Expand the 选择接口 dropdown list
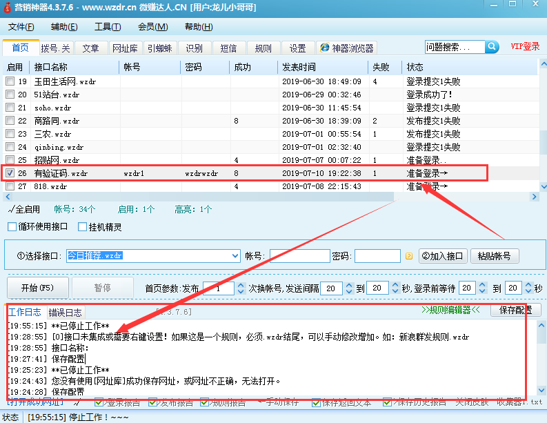547x423 pixels. tap(235, 256)
